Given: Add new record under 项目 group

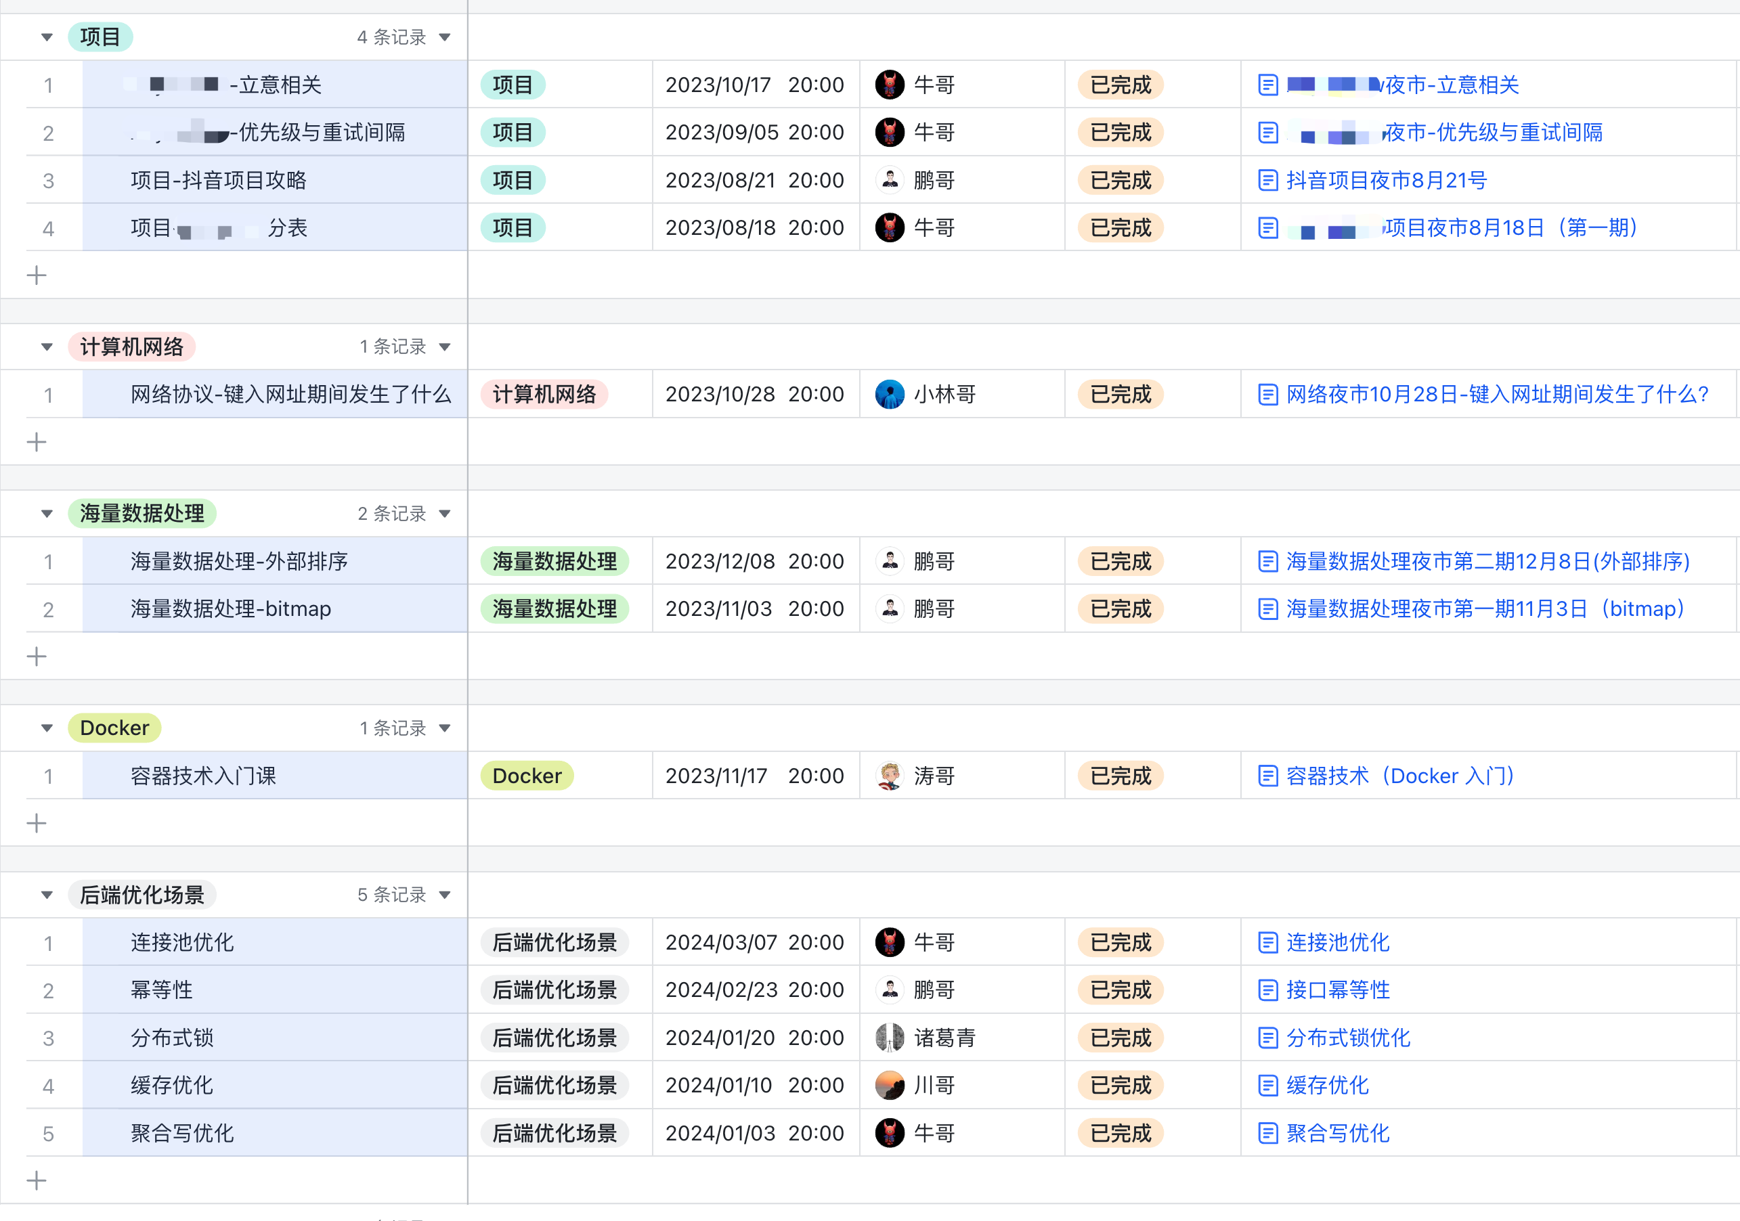Looking at the screenshot, I should pyautogui.click(x=37, y=275).
